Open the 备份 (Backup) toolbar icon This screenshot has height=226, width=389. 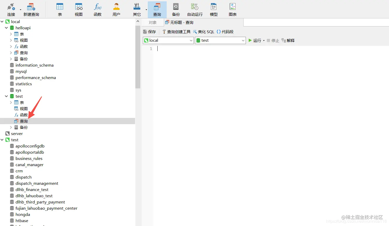click(x=176, y=9)
